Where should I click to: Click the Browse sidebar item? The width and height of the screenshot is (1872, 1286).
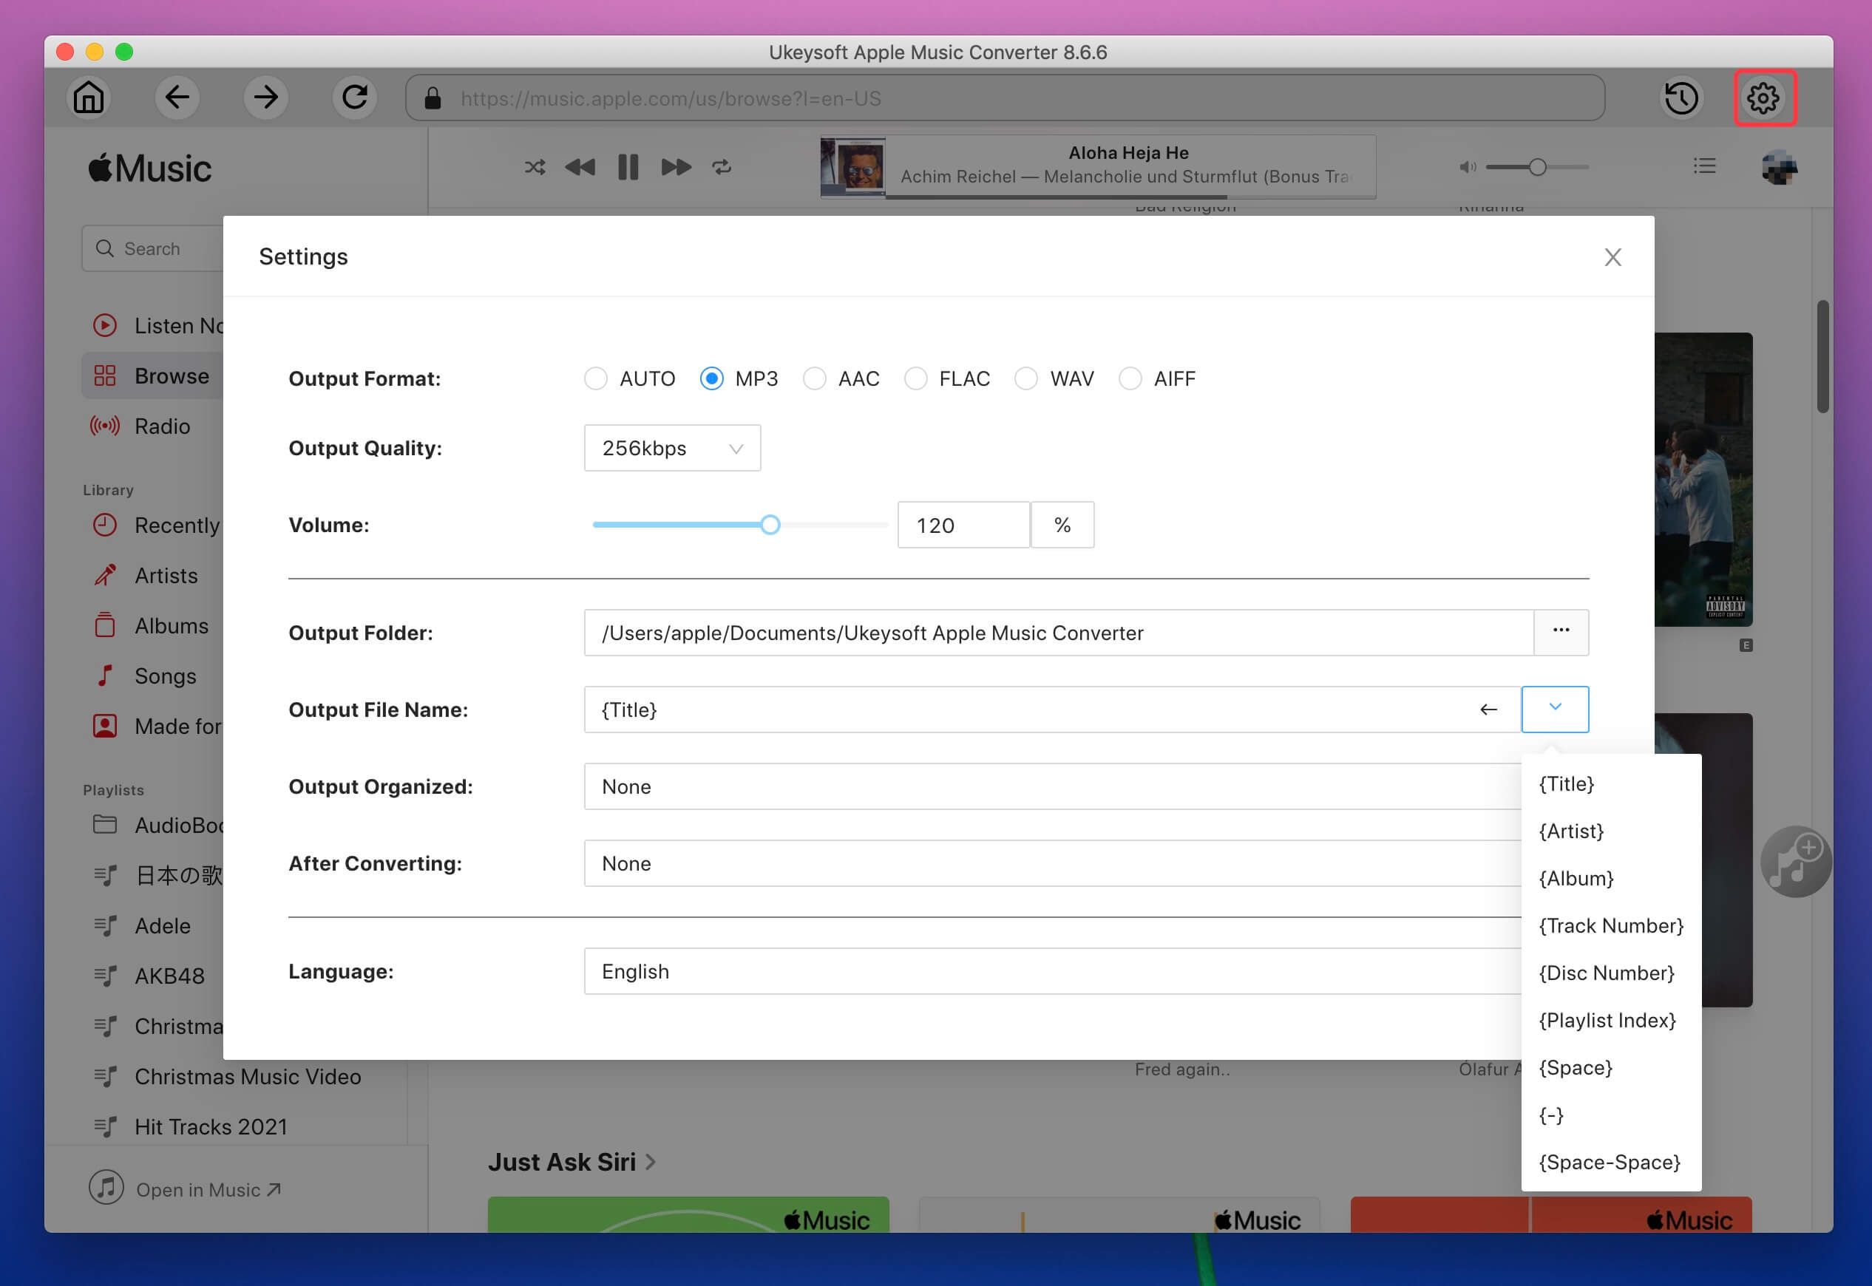tap(172, 375)
